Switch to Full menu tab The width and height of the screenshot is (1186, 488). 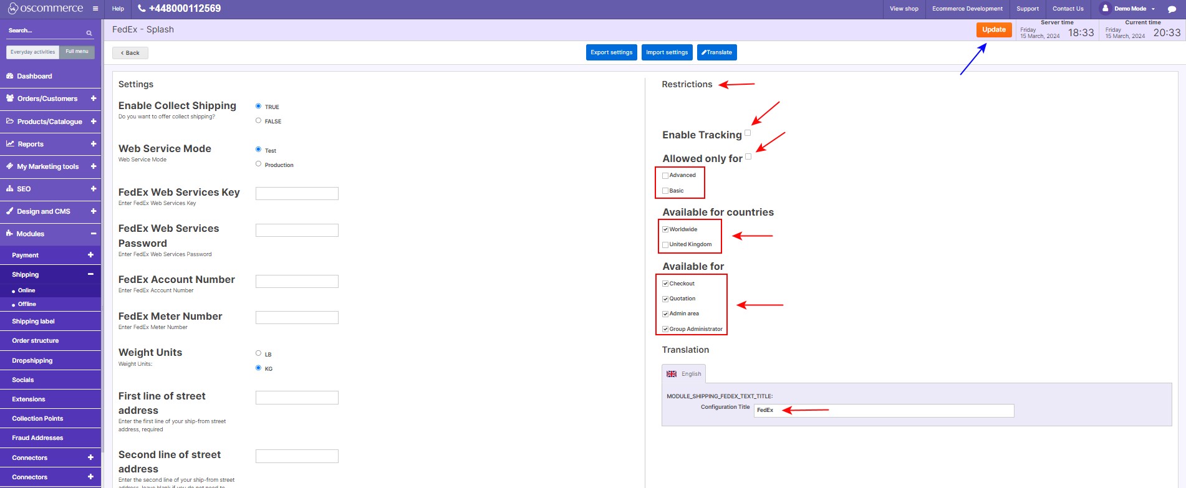pos(77,52)
